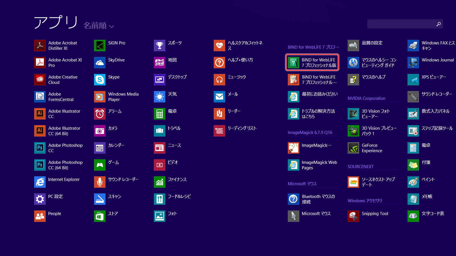Open 電卓 calculator in green tile

[160, 114]
